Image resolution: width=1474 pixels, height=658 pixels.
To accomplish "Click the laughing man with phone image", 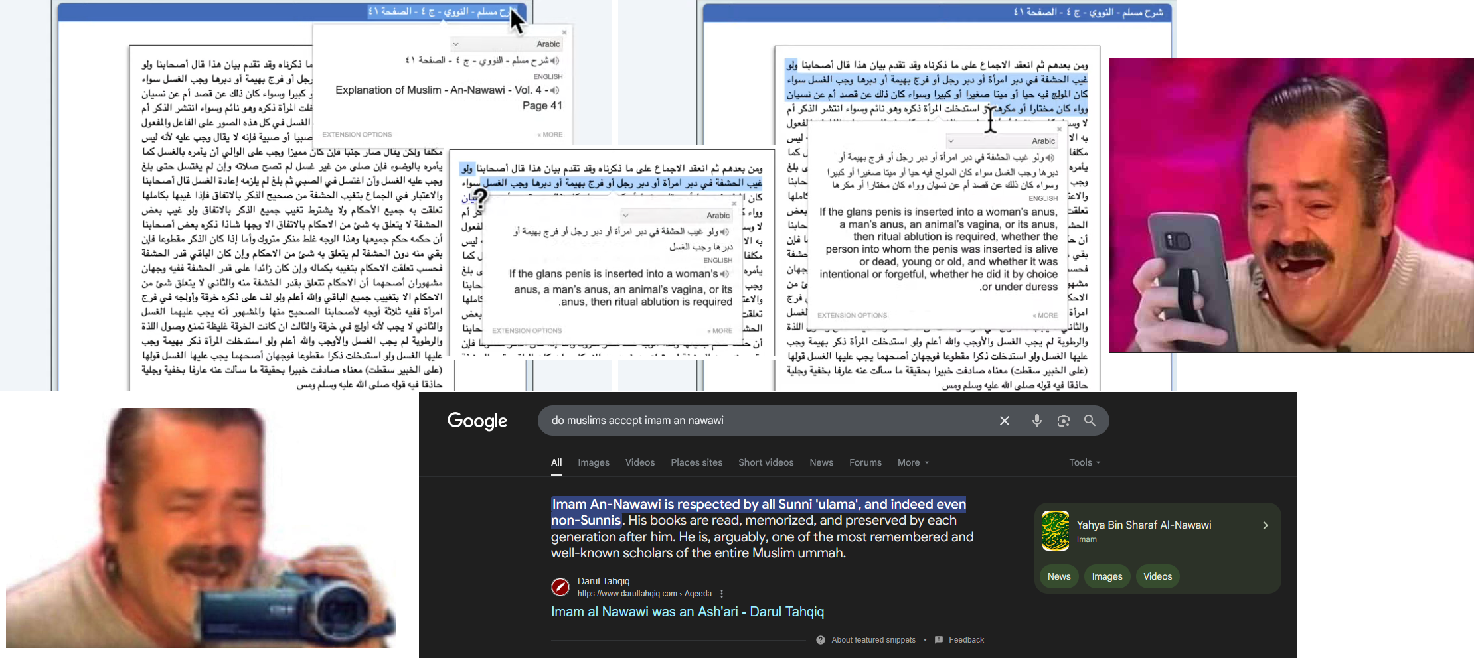I will (1291, 205).
